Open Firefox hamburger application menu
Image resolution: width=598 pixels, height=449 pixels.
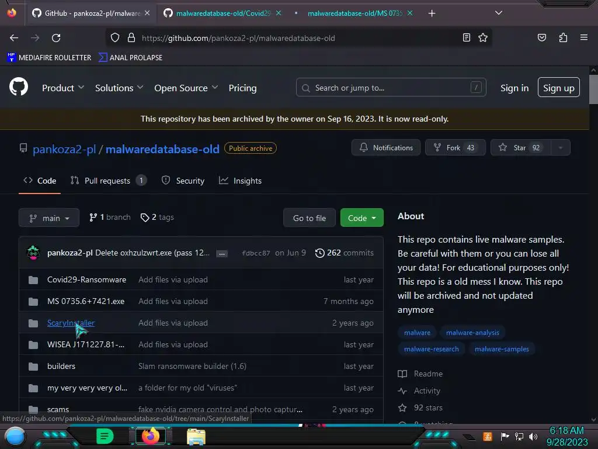[583, 37]
